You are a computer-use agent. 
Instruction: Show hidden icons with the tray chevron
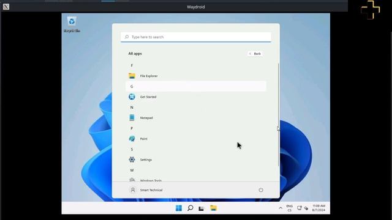(281, 208)
